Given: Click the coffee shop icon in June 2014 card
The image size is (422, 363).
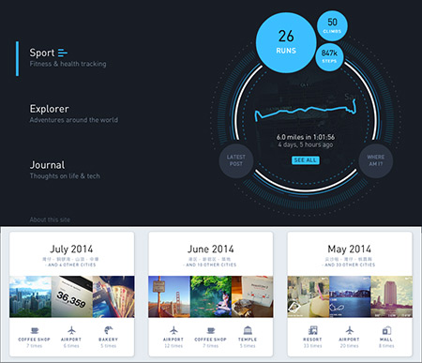Looking at the screenshot, I should point(211,330).
